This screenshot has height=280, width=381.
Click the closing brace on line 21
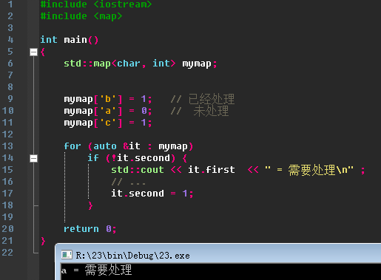click(x=43, y=241)
